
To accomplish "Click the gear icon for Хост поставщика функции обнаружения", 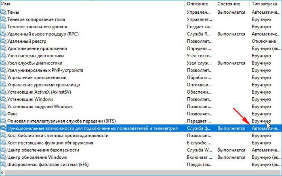I will [x=3, y=143].
